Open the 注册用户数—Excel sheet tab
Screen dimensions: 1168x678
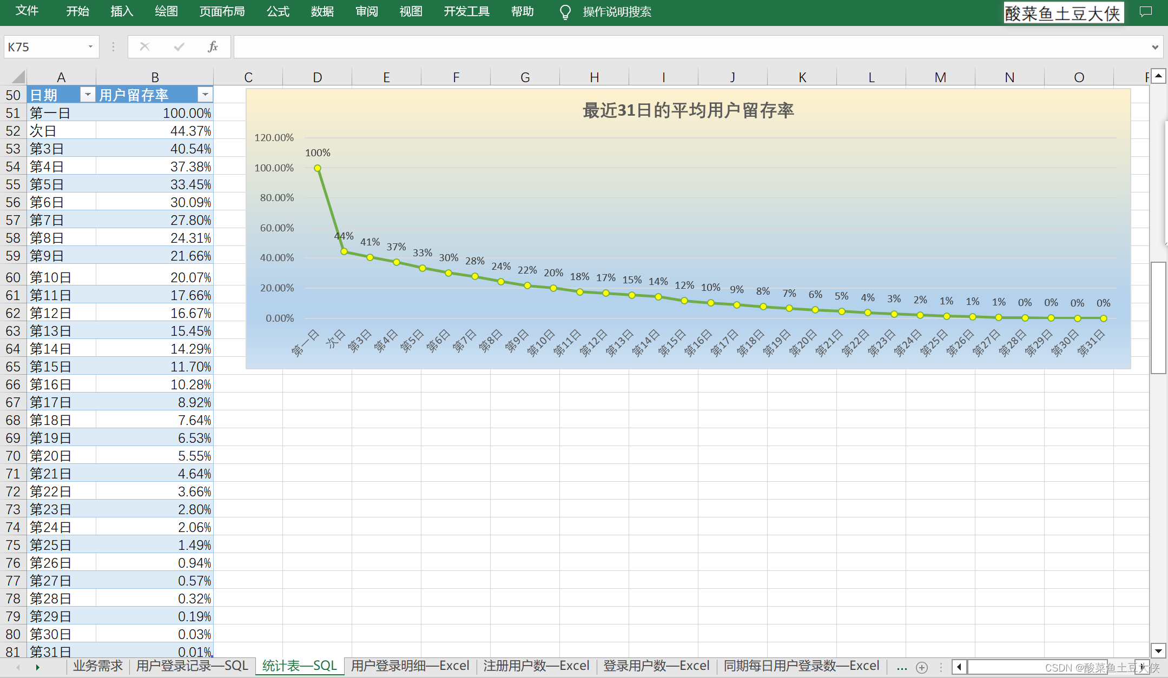click(536, 666)
